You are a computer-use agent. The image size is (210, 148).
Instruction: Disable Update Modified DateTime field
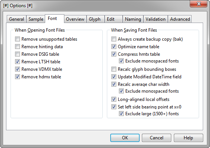[114, 77]
